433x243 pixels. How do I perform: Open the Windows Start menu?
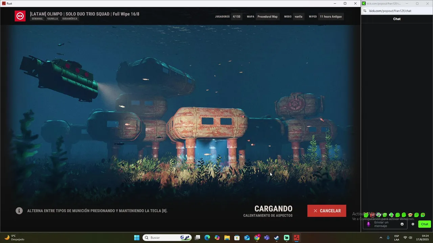(137, 238)
